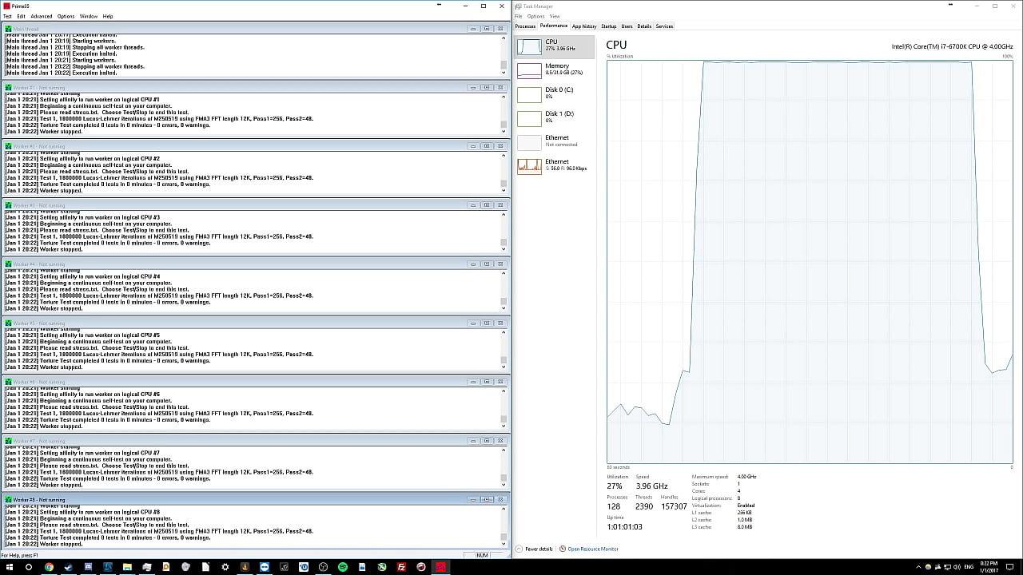Restore the Main thread window size
This screenshot has height=575, width=1023.
click(x=486, y=28)
